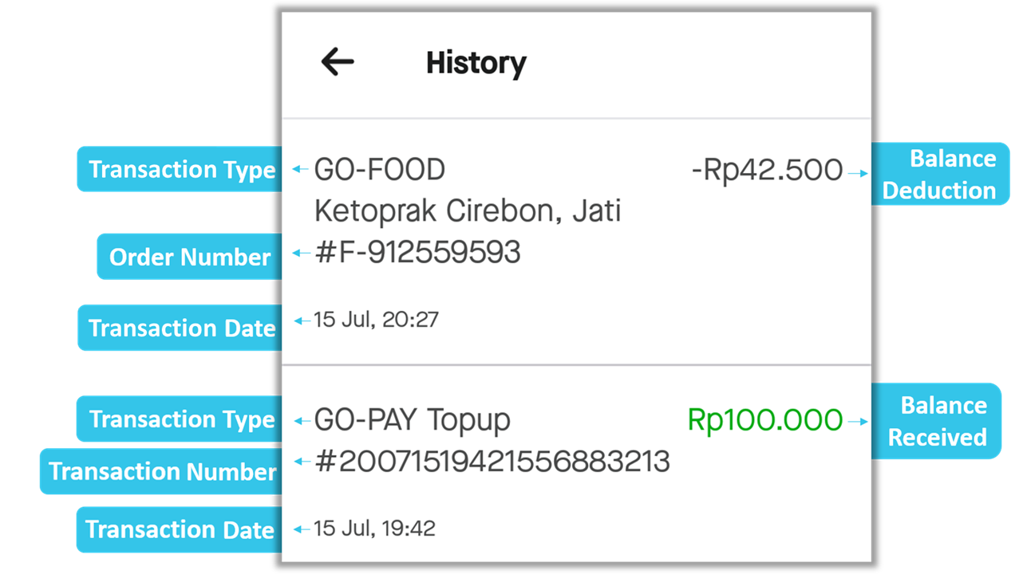
Task: Click the -Rp42.500 deduction amount
Action: point(766,170)
